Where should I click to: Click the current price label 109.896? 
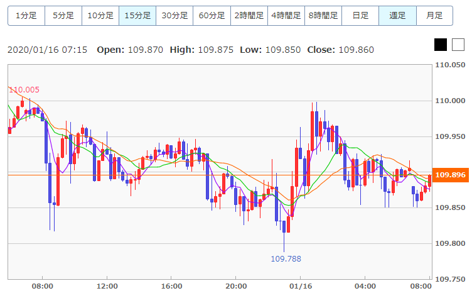[451, 175]
